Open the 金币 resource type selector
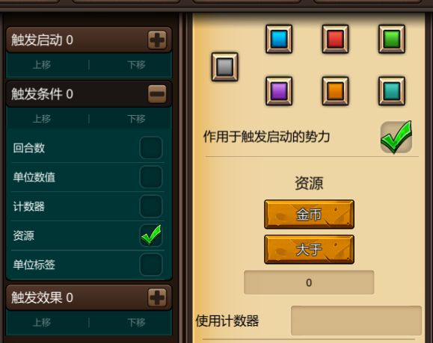The height and width of the screenshot is (343, 433). pyautogui.click(x=309, y=214)
